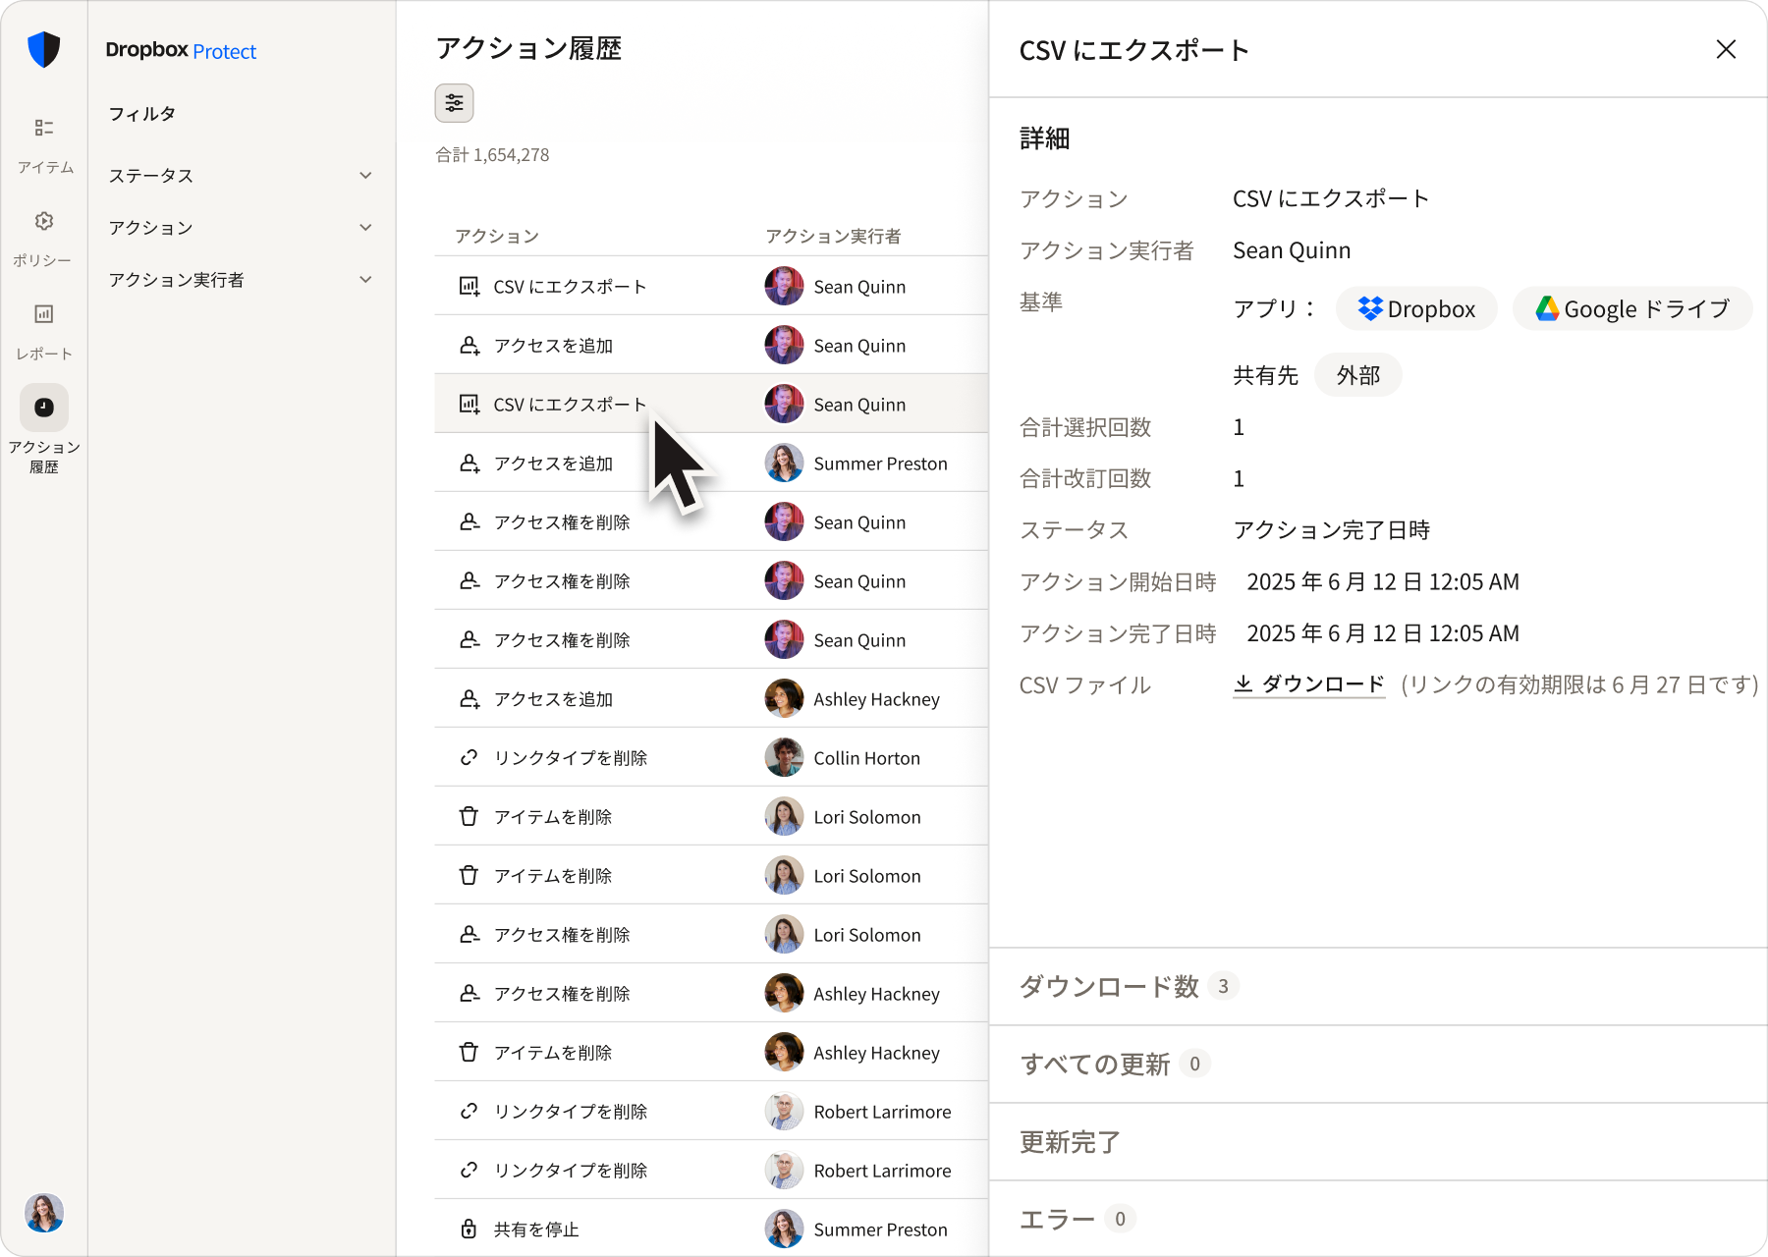This screenshot has height=1257, width=1768.
Task: Expand the 更新完了 section
Action: coord(1378,1142)
